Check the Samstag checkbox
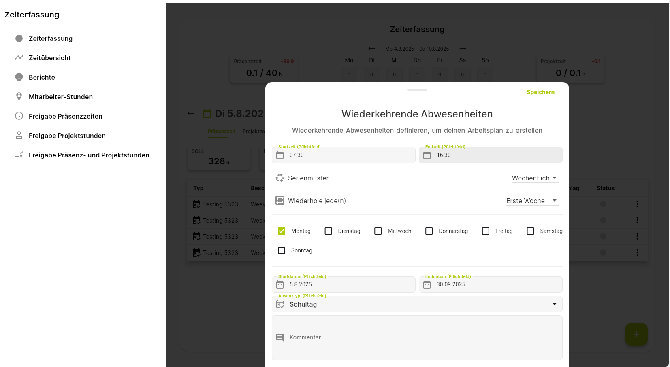Image resolution: width=670 pixels, height=367 pixels. pos(530,231)
